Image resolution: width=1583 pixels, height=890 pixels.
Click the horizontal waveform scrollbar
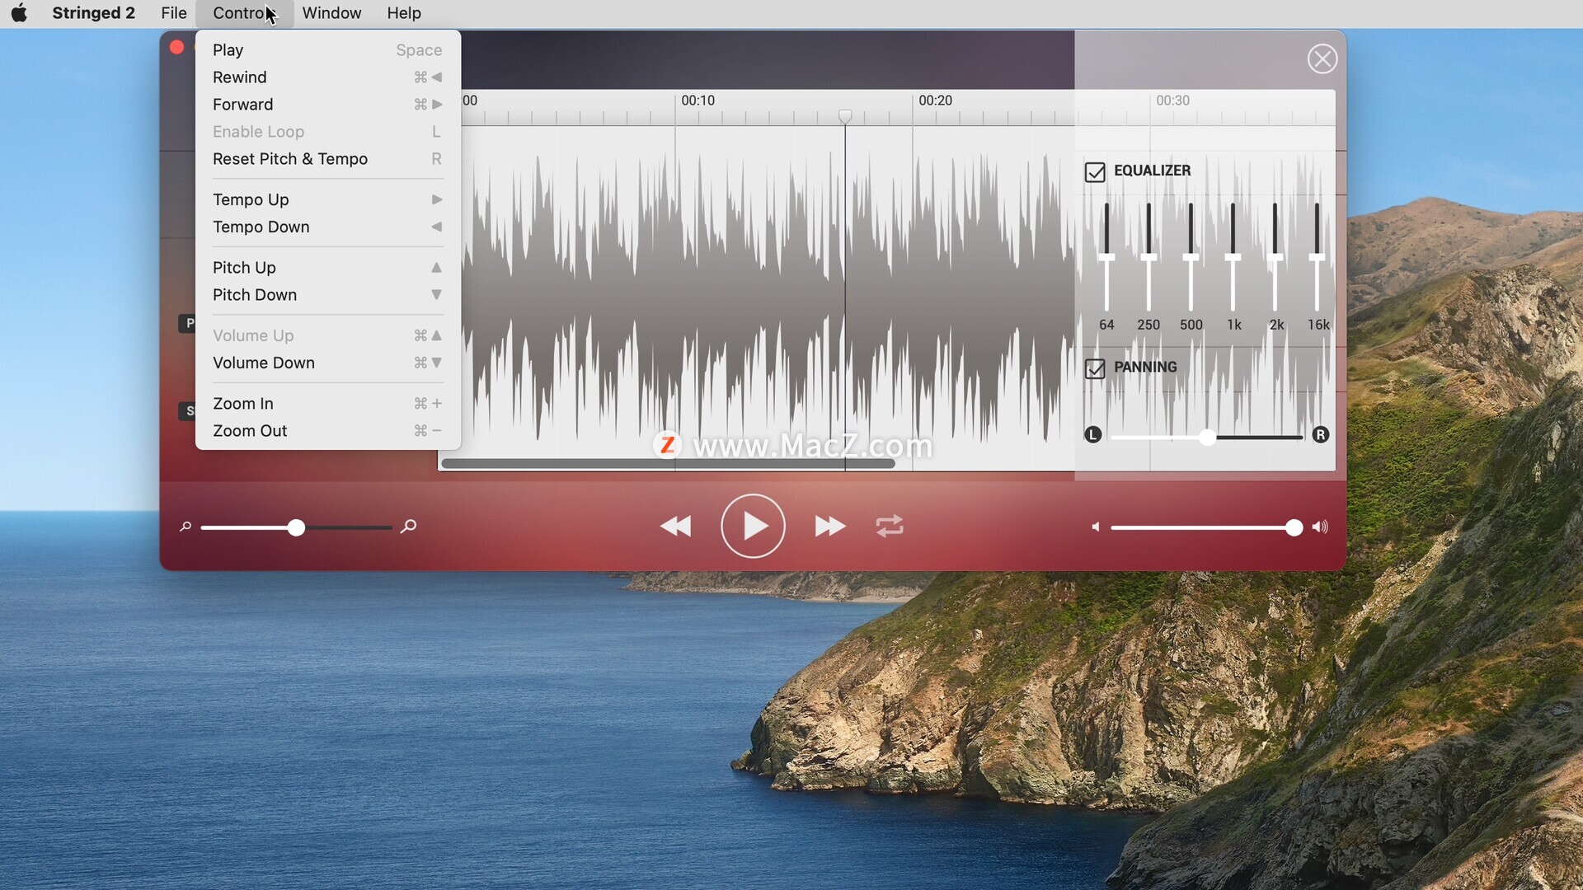(669, 463)
